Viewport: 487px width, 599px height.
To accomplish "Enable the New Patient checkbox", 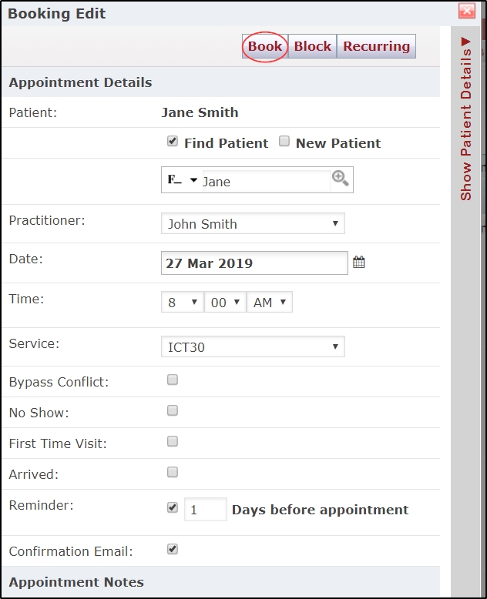I will [284, 142].
